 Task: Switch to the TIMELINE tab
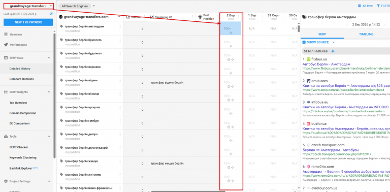tap(366, 34)
